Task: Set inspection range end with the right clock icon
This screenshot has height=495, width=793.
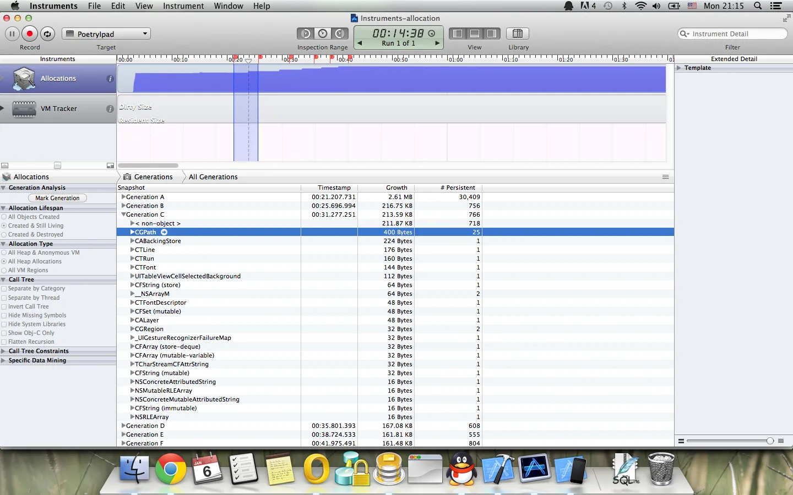Action: point(340,34)
